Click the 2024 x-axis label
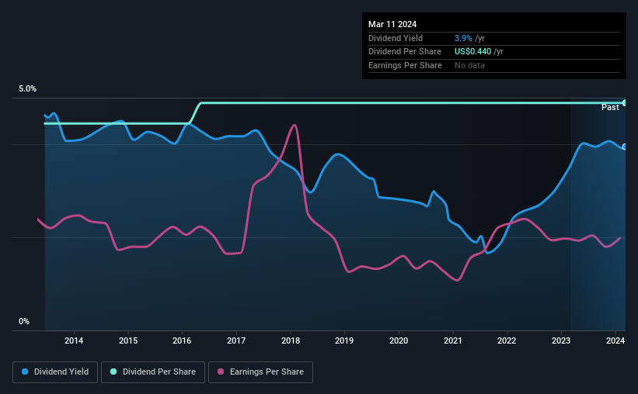 coord(615,340)
